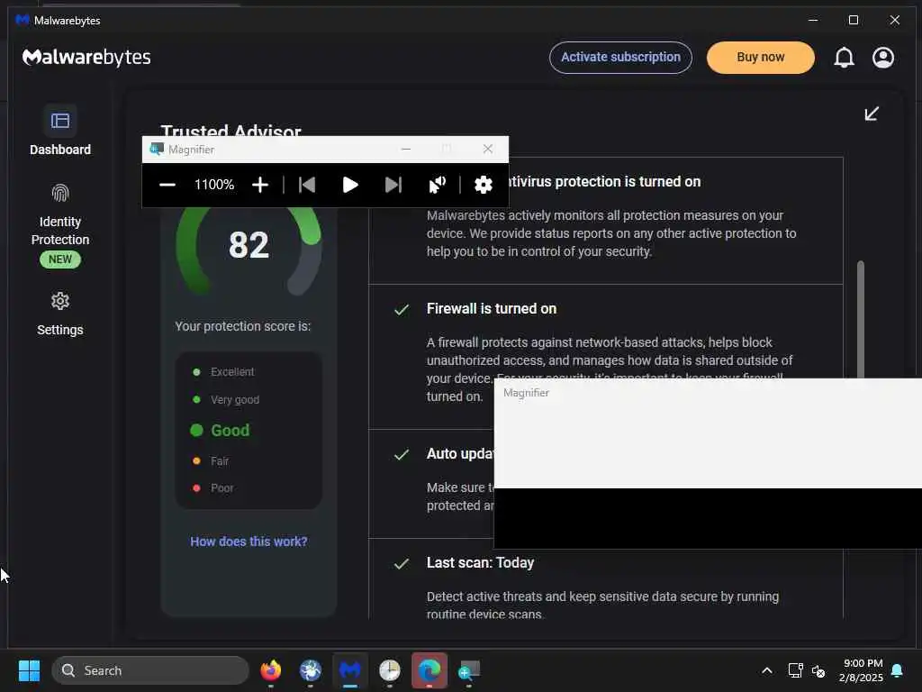Open Identity Protection in sidebar
The height and width of the screenshot is (692, 922).
point(60,225)
